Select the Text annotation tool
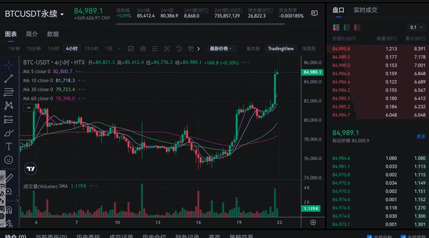This screenshot has width=429, height=238. tap(8, 146)
